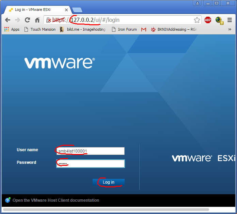
Task: Open the Gmail bookmark icon
Action: click(x=144, y=29)
